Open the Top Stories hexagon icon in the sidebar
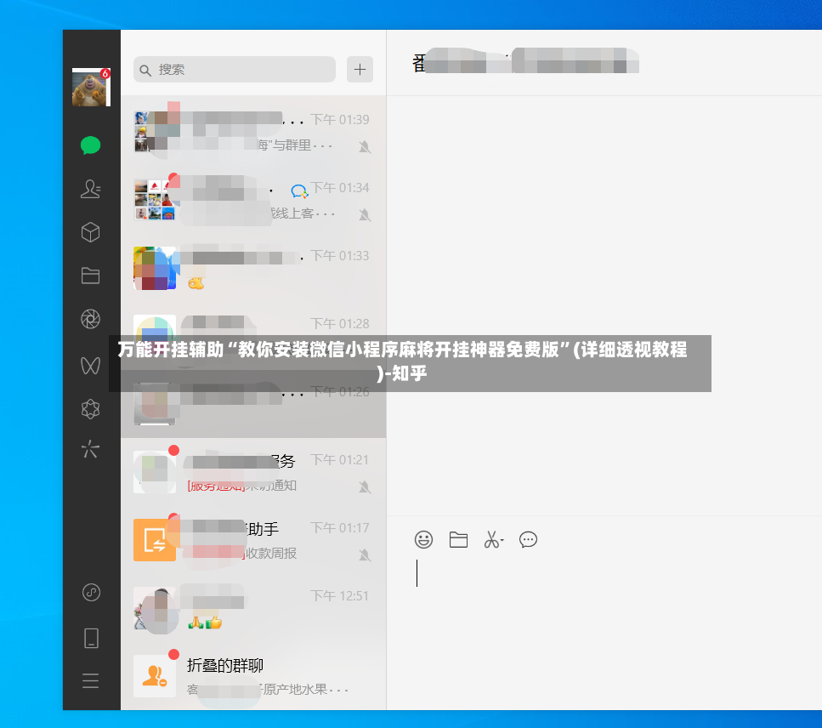Image resolution: width=822 pixels, height=728 pixels. click(x=91, y=409)
